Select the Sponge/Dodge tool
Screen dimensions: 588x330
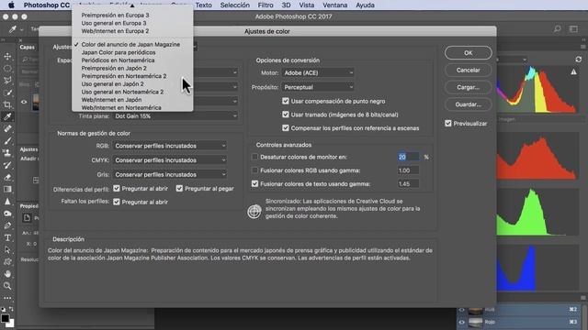7,214
